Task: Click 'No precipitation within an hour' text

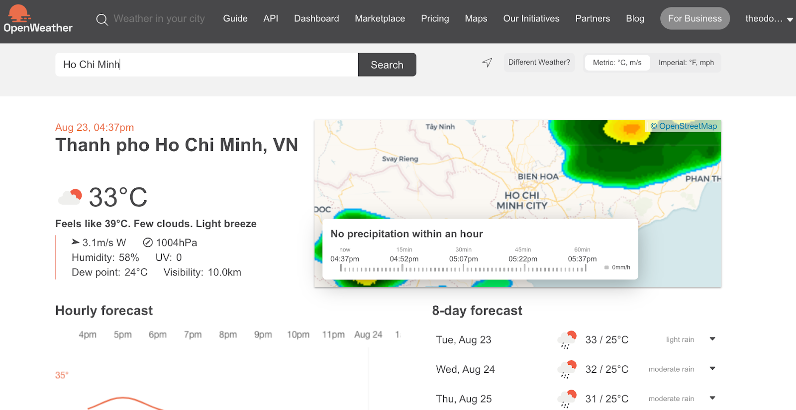Action: tap(407, 234)
